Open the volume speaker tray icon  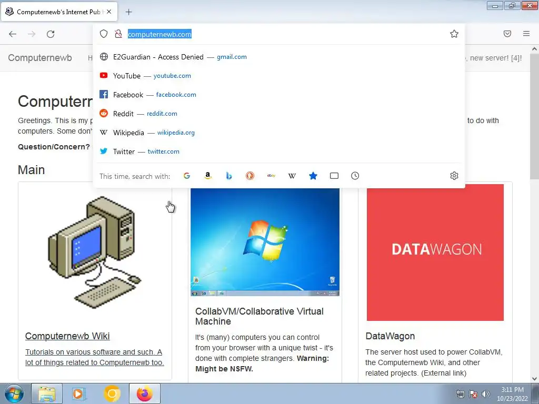point(486,394)
